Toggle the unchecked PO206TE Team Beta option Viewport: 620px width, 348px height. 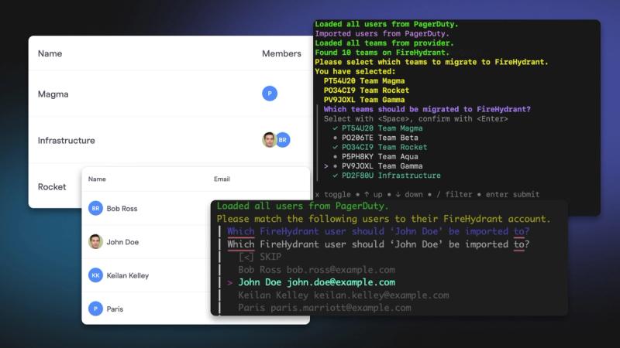pos(375,138)
